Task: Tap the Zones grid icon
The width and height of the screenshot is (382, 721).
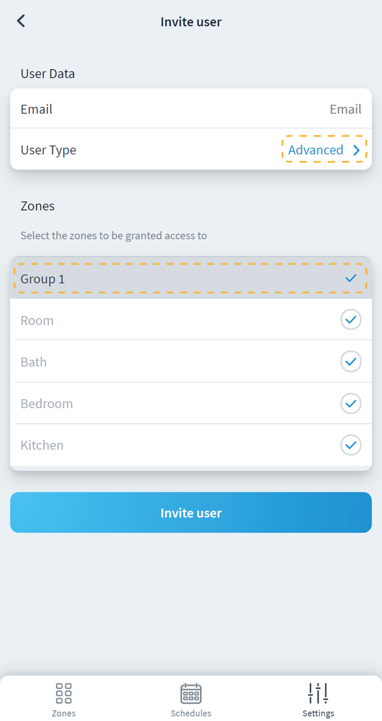Action: pyautogui.click(x=63, y=693)
